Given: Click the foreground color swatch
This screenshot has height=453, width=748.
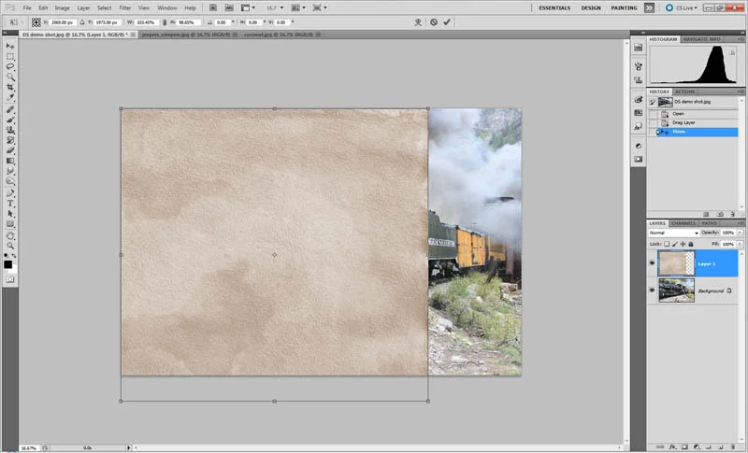Looking at the screenshot, I should (x=8, y=264).
